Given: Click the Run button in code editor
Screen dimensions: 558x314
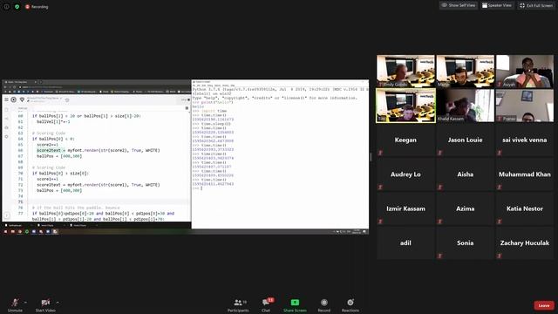Looking at the screenshot, I should coord(14,99).
